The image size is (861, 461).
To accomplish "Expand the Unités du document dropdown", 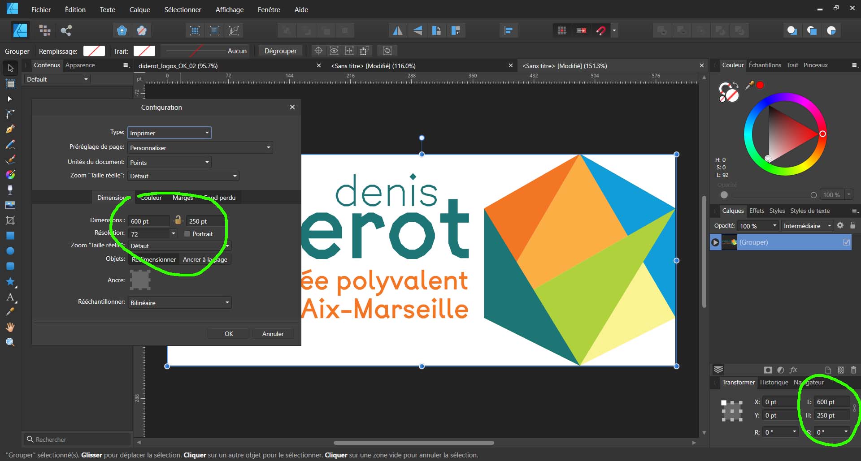I will [x=169, y=163].
